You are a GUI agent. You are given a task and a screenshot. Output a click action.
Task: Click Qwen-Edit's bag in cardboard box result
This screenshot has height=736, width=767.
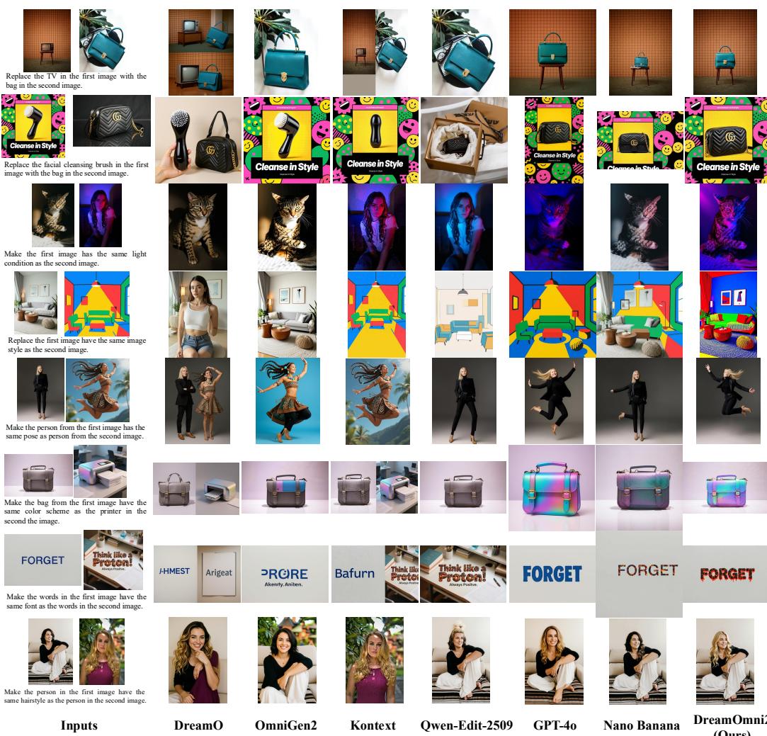pos(463,140)
